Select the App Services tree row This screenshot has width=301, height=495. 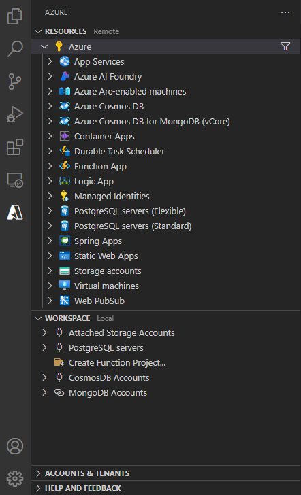[166, 62]
